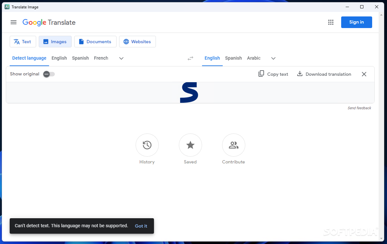Choose English as source language
Image resolution: width=387 pixels, height=244 pixels.
click(x=59, y=58)
